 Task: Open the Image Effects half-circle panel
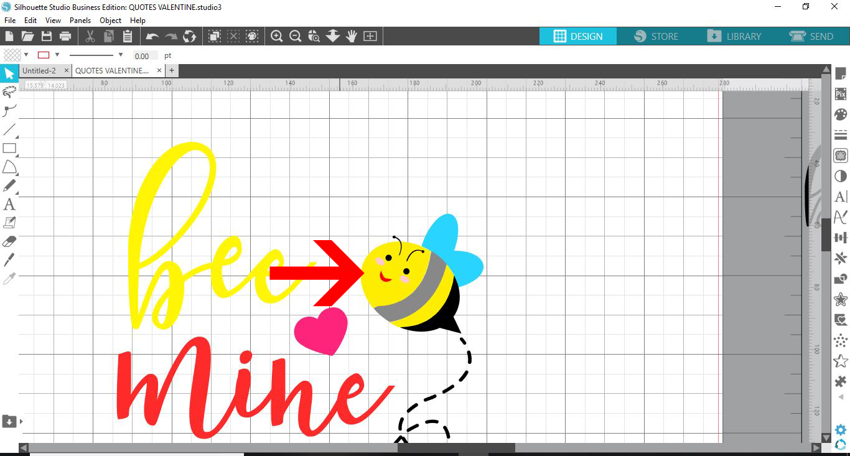pos(841,176)
